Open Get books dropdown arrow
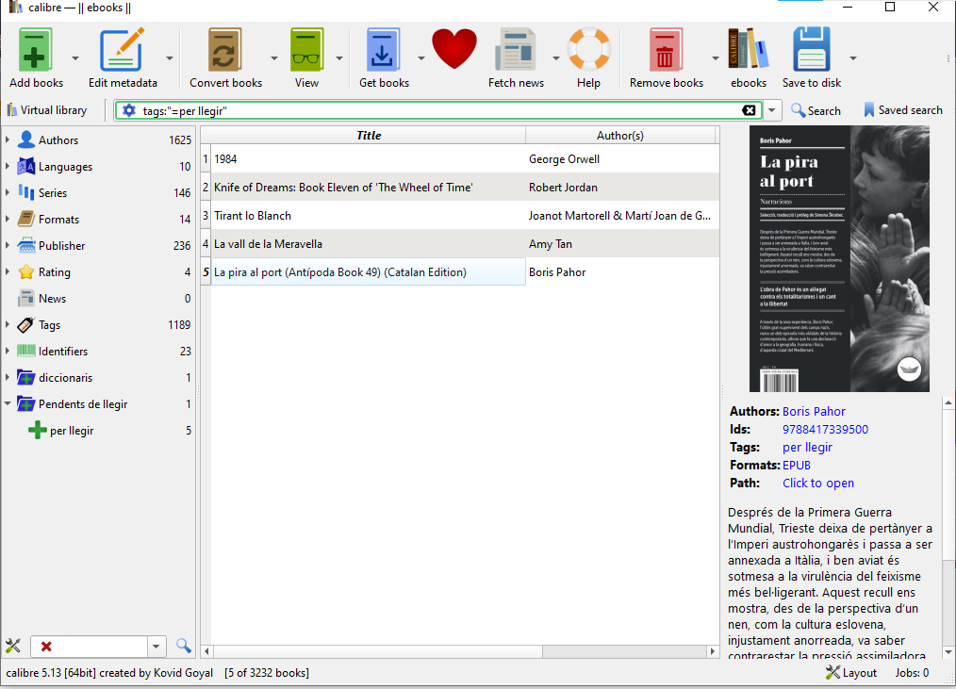The image size is (956, 689). click(x=420, y=57)
